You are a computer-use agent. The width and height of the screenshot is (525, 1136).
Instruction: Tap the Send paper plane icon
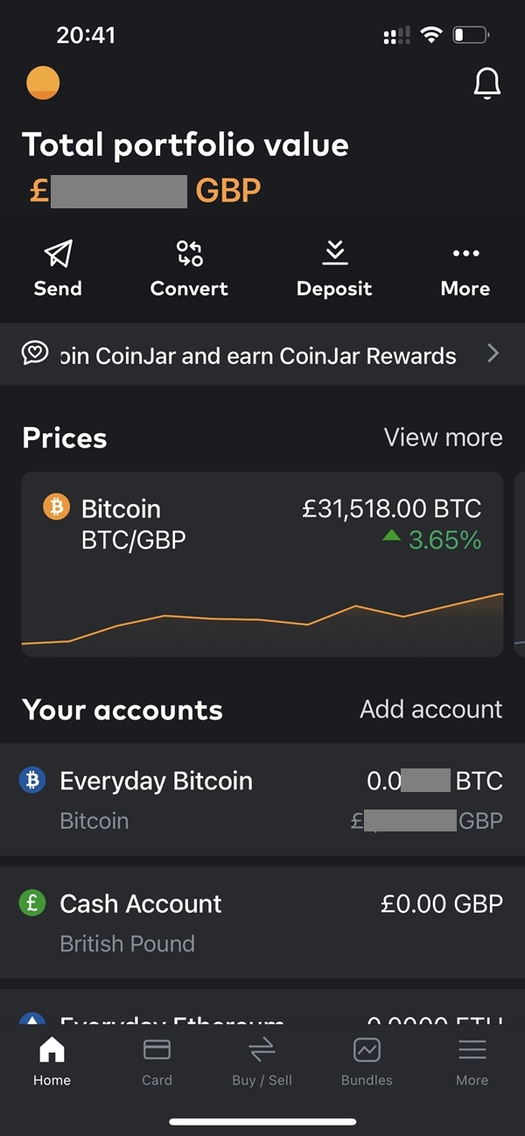pos(58,254)
